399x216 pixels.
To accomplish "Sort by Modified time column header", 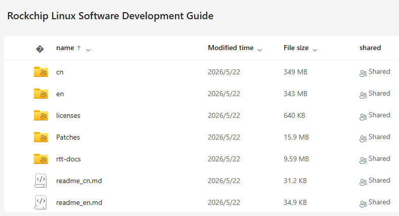I will point(231,48).
